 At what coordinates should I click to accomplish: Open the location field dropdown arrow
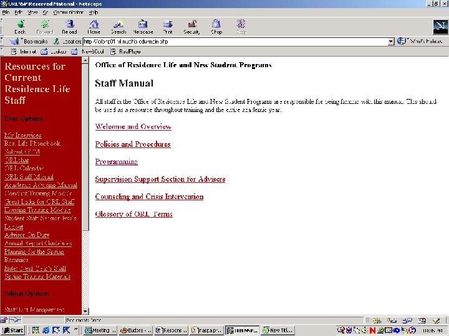tap(391, 42)
